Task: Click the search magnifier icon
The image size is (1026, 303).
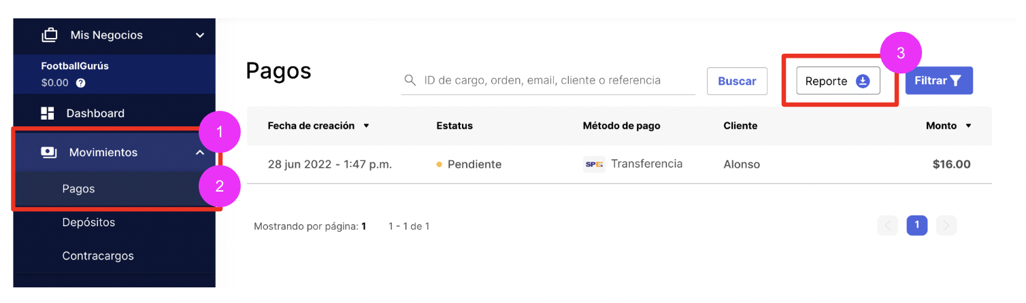Action: [410, 80]
